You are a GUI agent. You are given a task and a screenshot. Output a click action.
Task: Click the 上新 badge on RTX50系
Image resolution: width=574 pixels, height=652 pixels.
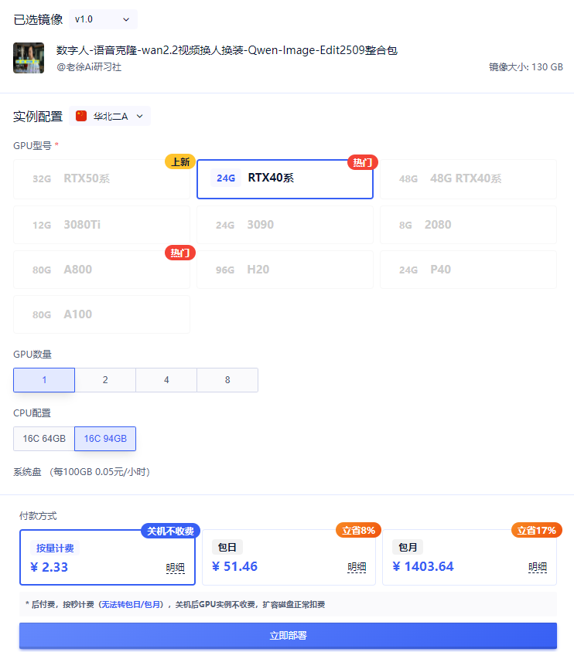[179, 162]
